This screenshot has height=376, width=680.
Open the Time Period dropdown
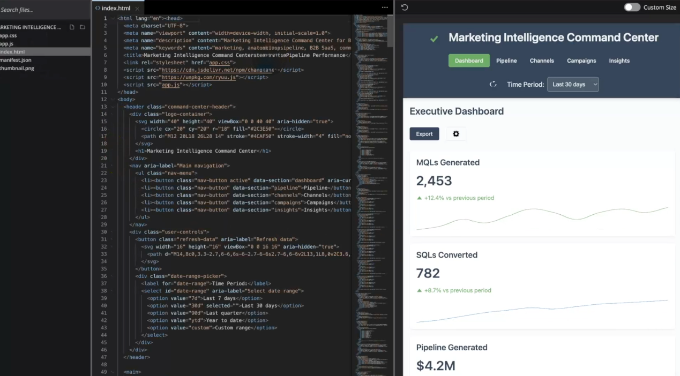tap(573, 84)
